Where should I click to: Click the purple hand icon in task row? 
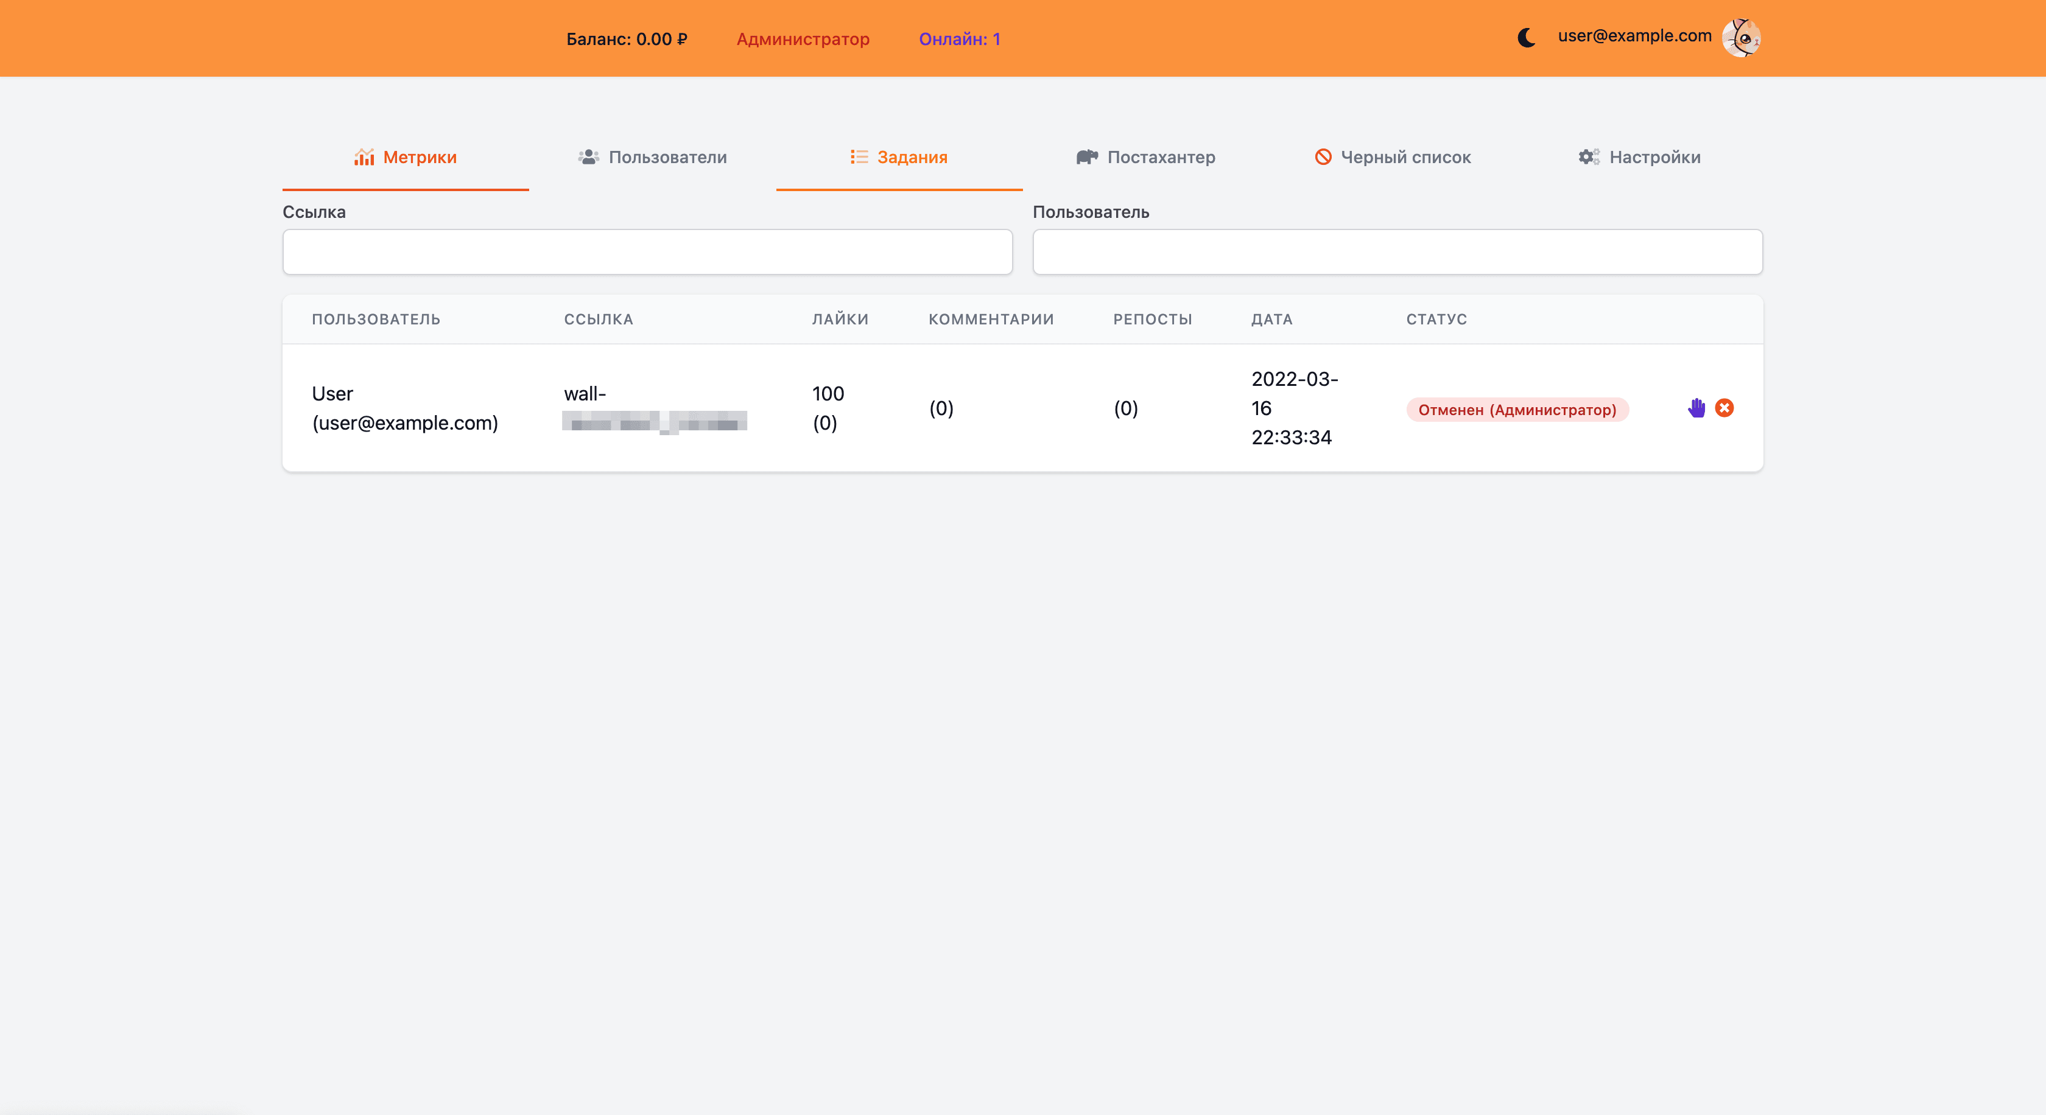1696,408
